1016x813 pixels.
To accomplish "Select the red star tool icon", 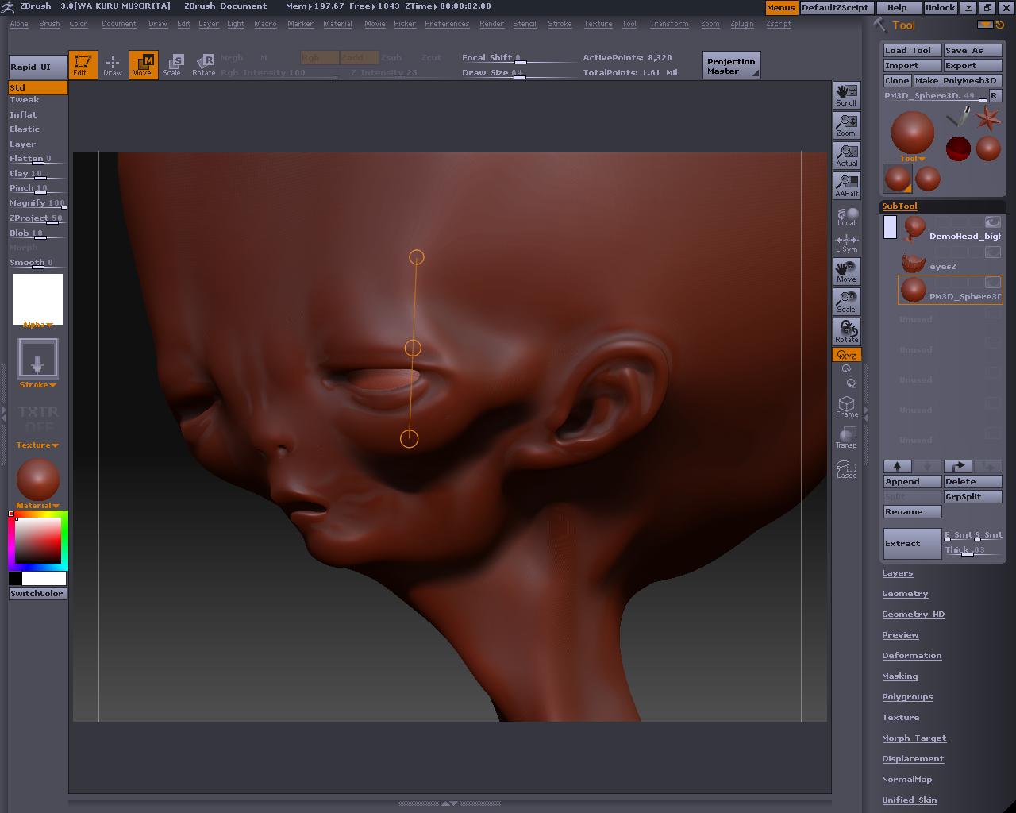I will 988,118.
